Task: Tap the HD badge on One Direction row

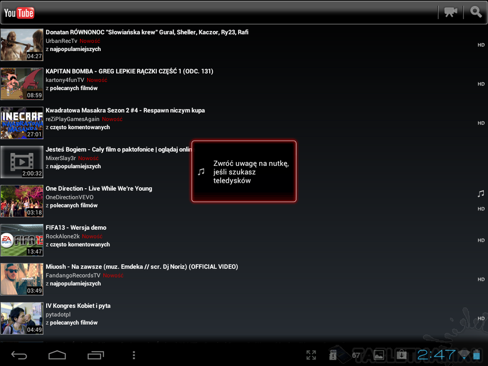Action: point(481,209)
